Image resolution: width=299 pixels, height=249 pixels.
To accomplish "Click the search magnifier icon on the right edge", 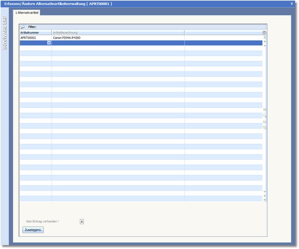I will 264,116.
